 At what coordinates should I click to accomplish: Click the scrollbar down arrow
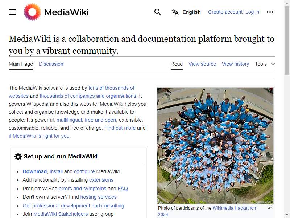(x=287, y=215)
